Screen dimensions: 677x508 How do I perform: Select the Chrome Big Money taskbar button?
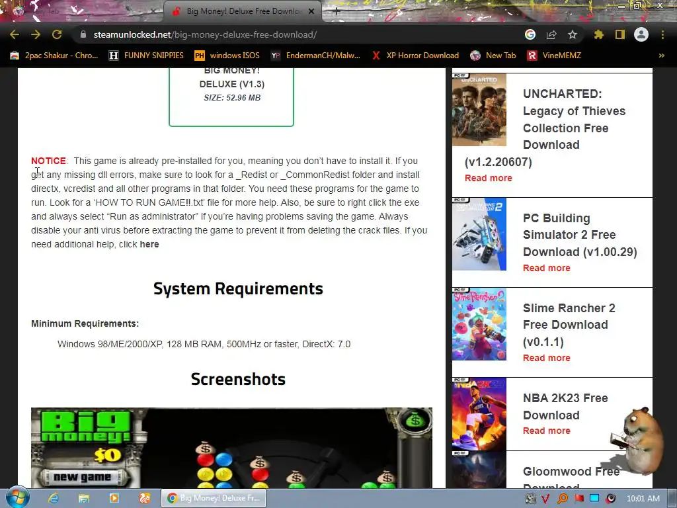[x=214, y=498]
